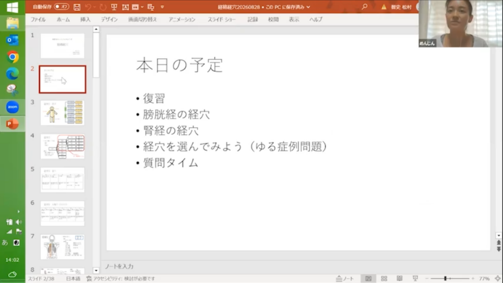Click fit slide to window icon
This screenshot has width=503, height=283.
(x=498, y=279)
